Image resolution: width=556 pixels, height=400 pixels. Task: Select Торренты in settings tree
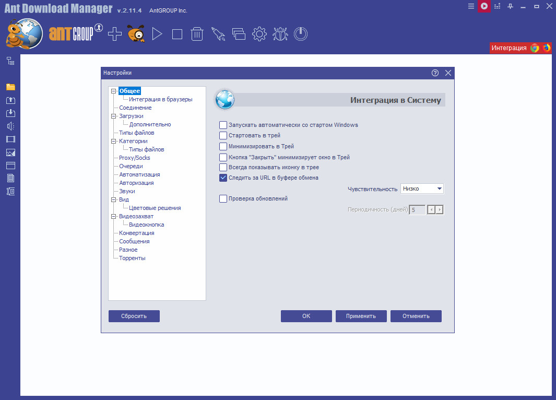tap(132, 258)
